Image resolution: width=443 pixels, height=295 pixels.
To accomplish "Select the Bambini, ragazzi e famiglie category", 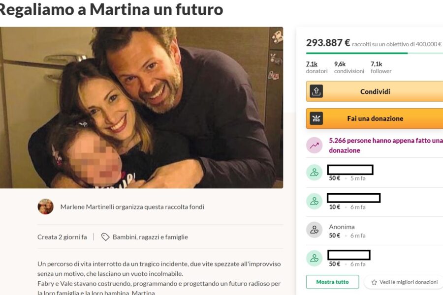I will pos(149,236).
